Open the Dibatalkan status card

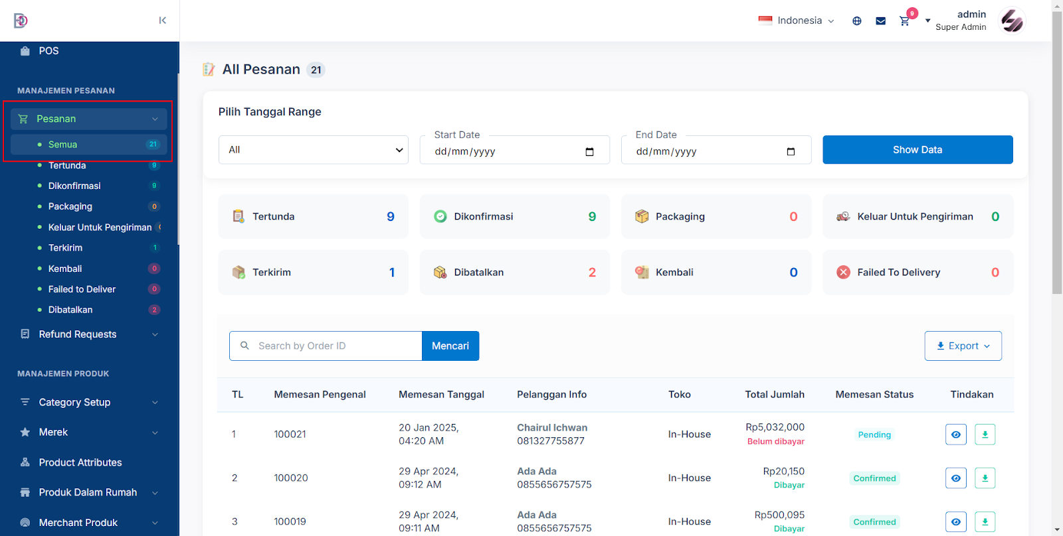coord(515,272)
